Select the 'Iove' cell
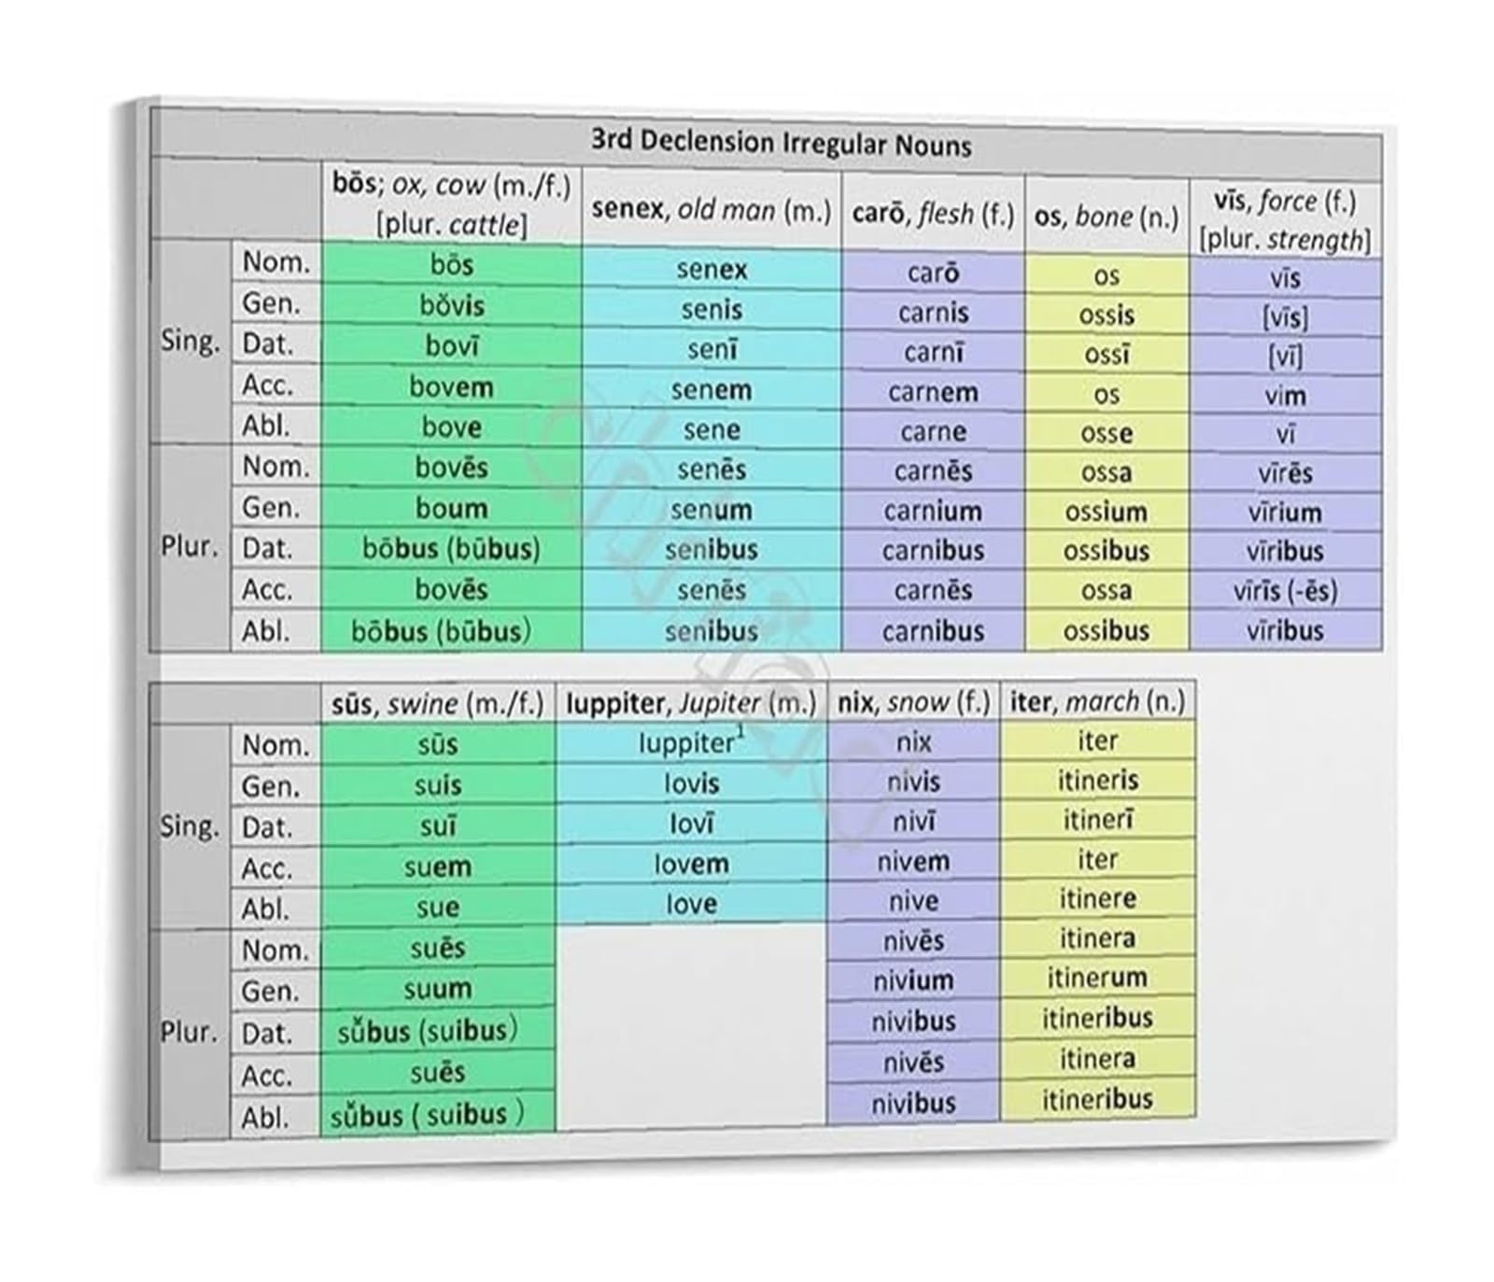 point(691,904)
